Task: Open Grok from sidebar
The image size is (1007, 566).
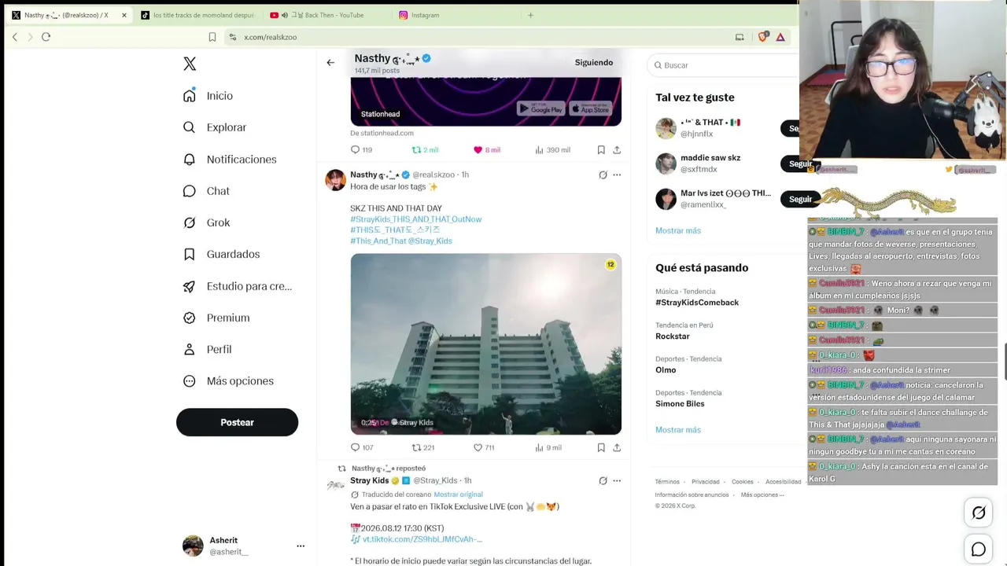Action: click(x=206, y=222)
